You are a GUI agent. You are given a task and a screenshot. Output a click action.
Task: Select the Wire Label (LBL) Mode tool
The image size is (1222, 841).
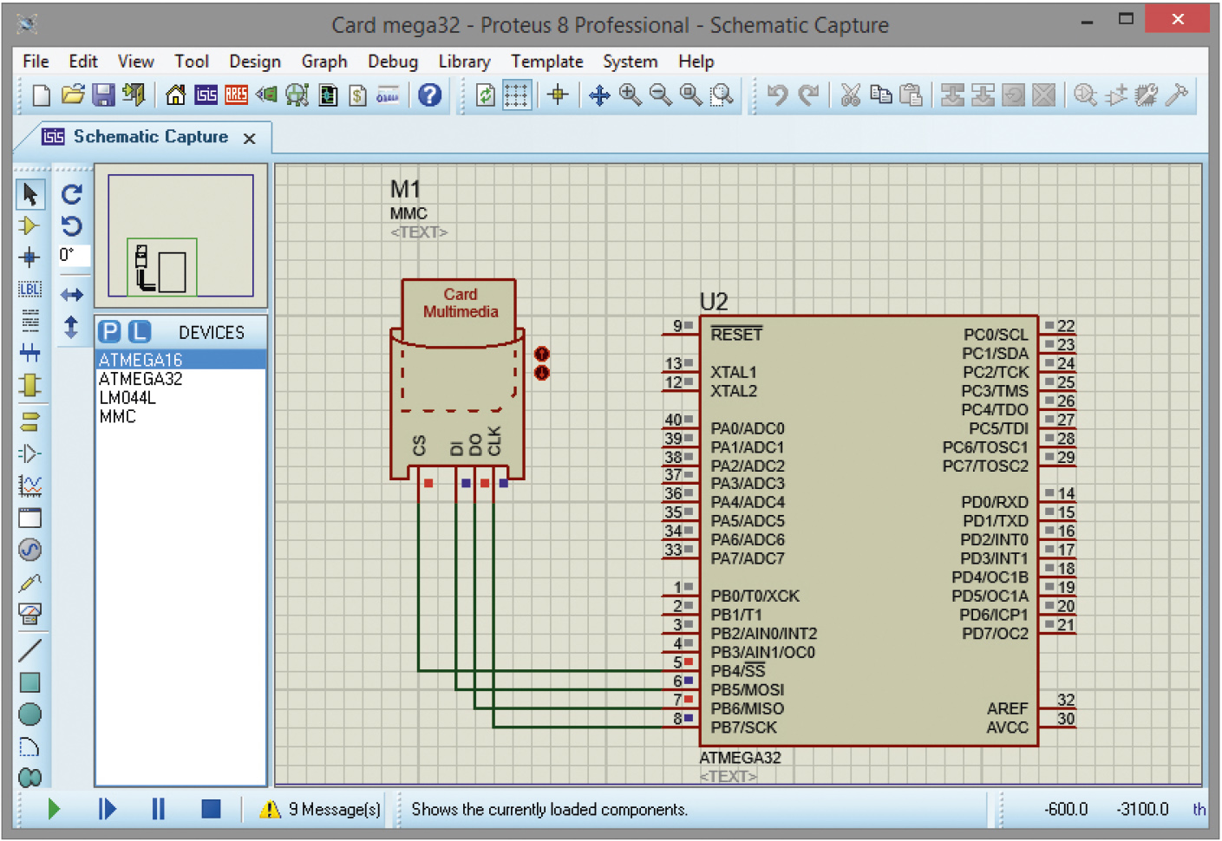pyautogui.click(x=29, y=290)
